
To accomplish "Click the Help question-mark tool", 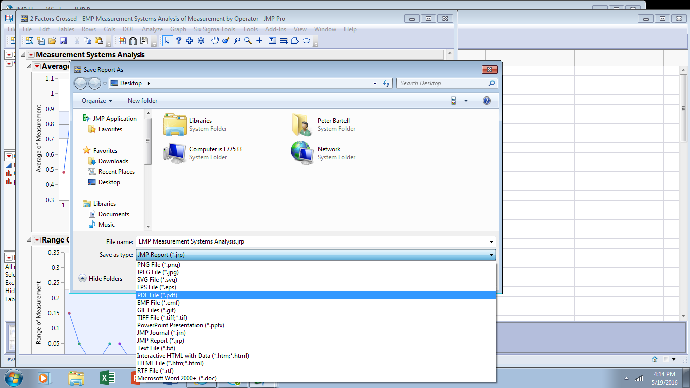I will (x=179, y=41).
